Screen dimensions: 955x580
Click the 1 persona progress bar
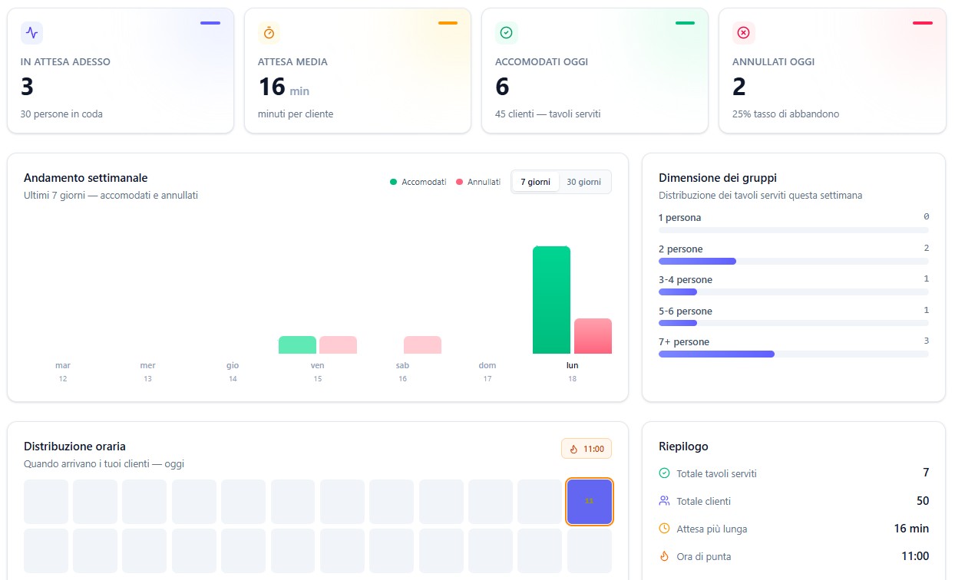point(794,230)
